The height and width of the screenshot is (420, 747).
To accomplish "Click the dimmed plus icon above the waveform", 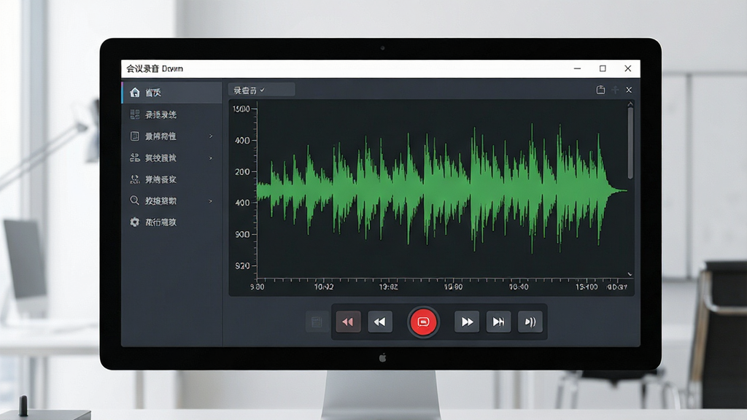I will pyautogui.click(x=615, y=90).
